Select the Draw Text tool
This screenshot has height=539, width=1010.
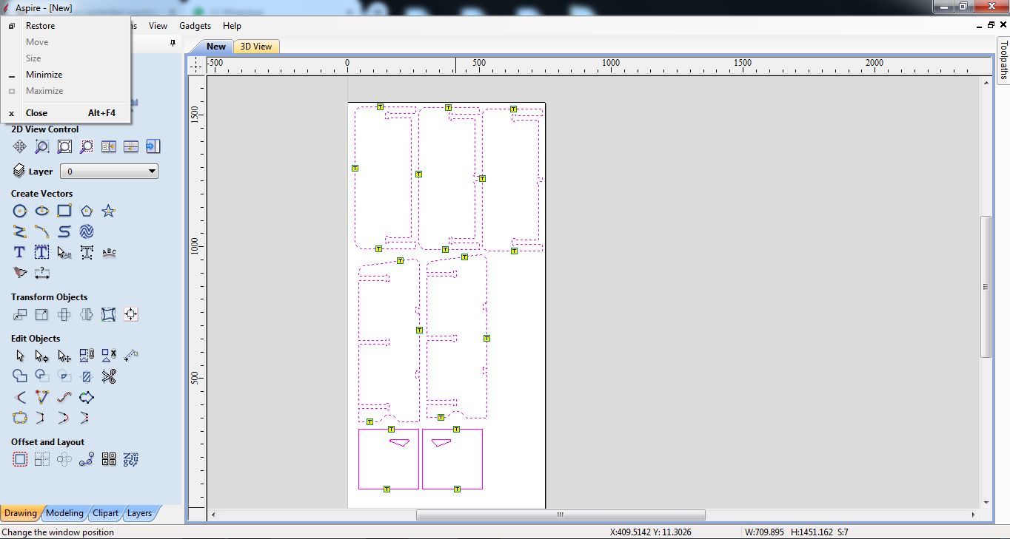(x=20, y=252)
